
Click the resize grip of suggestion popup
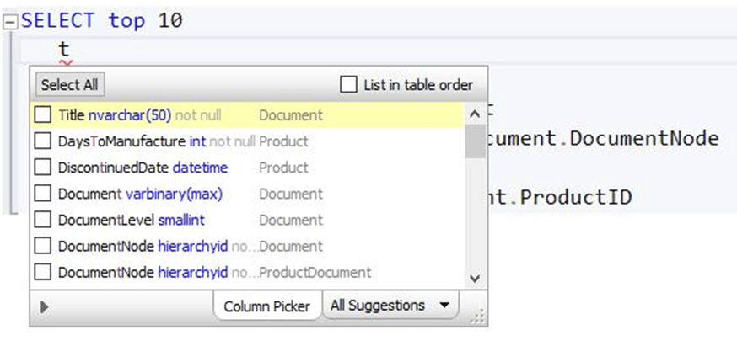pos(478,317)
